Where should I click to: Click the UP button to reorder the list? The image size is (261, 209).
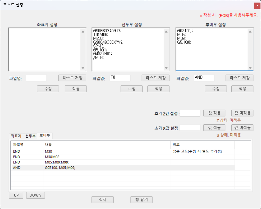click(16, 195)
